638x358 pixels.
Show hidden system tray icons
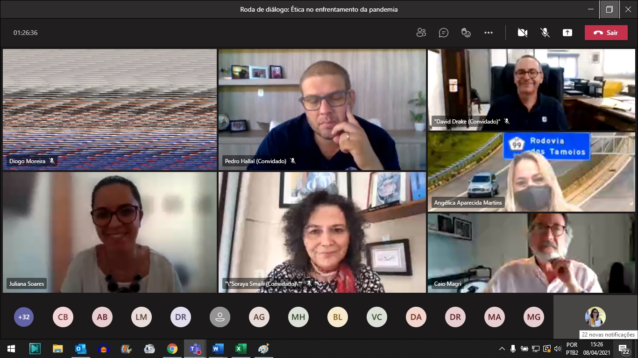point(502,349)
